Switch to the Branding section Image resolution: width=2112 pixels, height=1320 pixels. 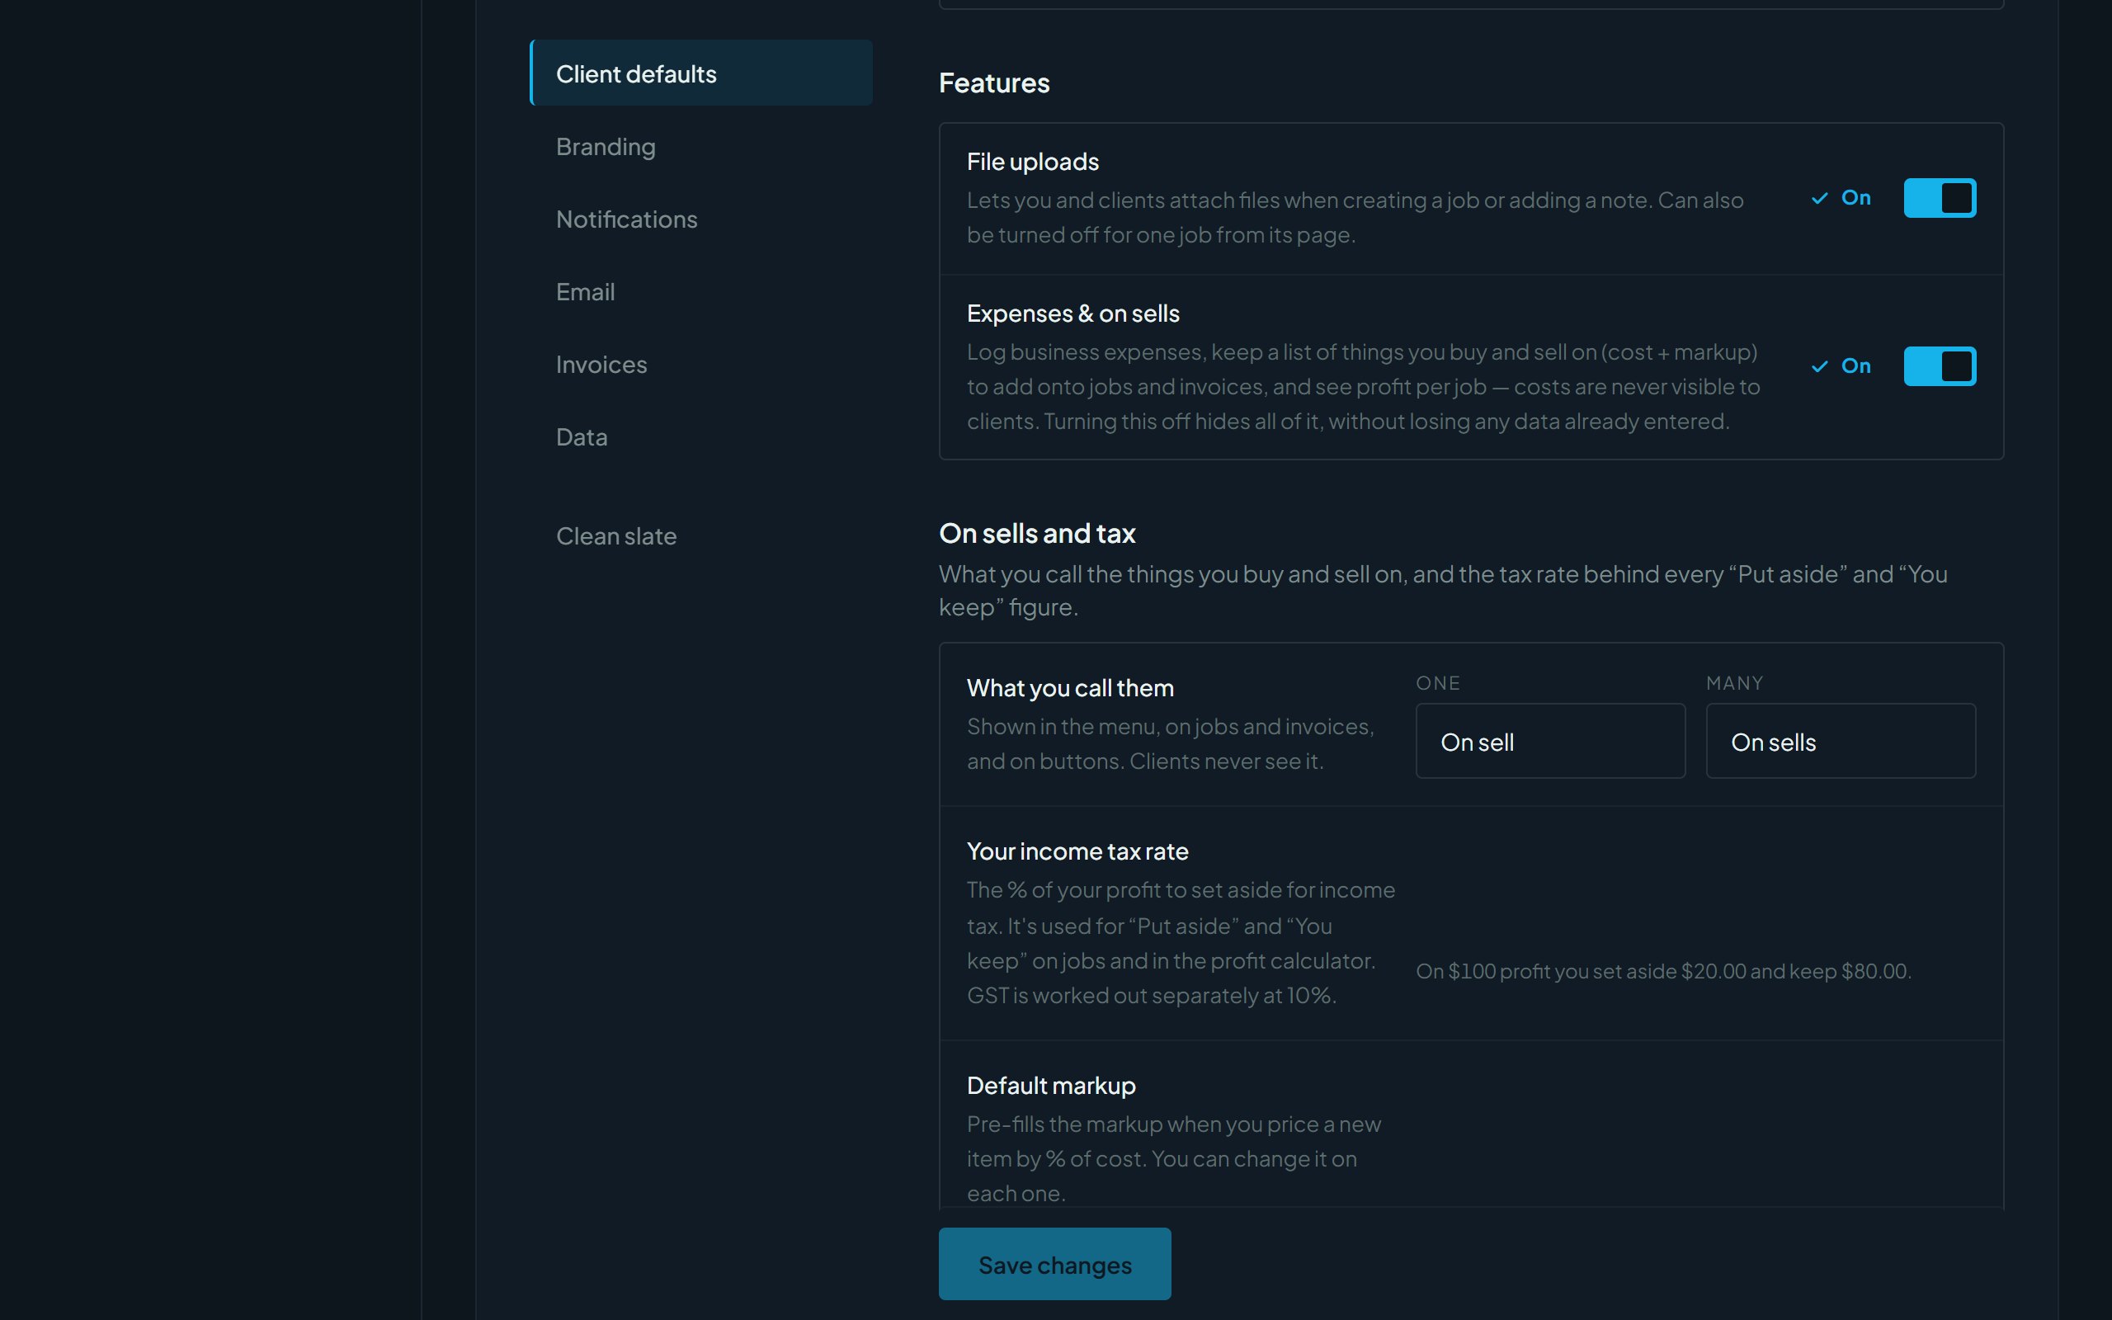[700, 147]
